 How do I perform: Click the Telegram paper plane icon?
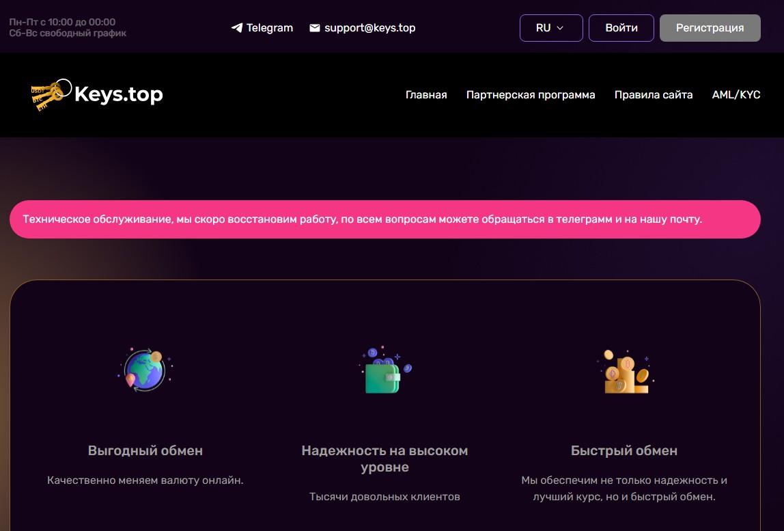point(237,27)
